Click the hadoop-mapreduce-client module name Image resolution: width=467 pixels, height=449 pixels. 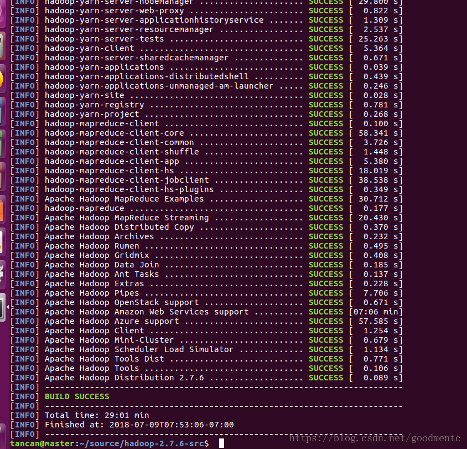[102, 124]
